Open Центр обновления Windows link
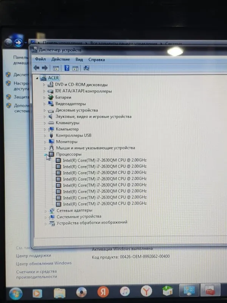 coord(44,263)
